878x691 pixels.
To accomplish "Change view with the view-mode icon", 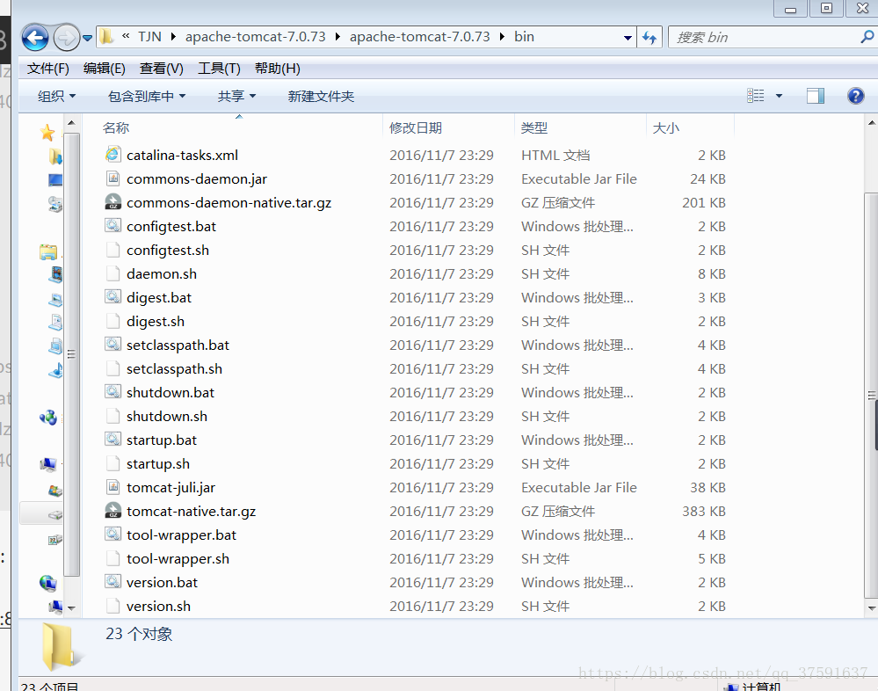I will click(755, 96).
